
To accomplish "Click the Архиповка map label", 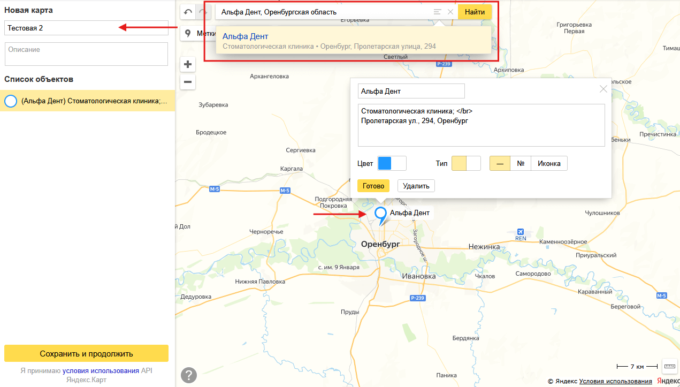I will tap(509, 70).
